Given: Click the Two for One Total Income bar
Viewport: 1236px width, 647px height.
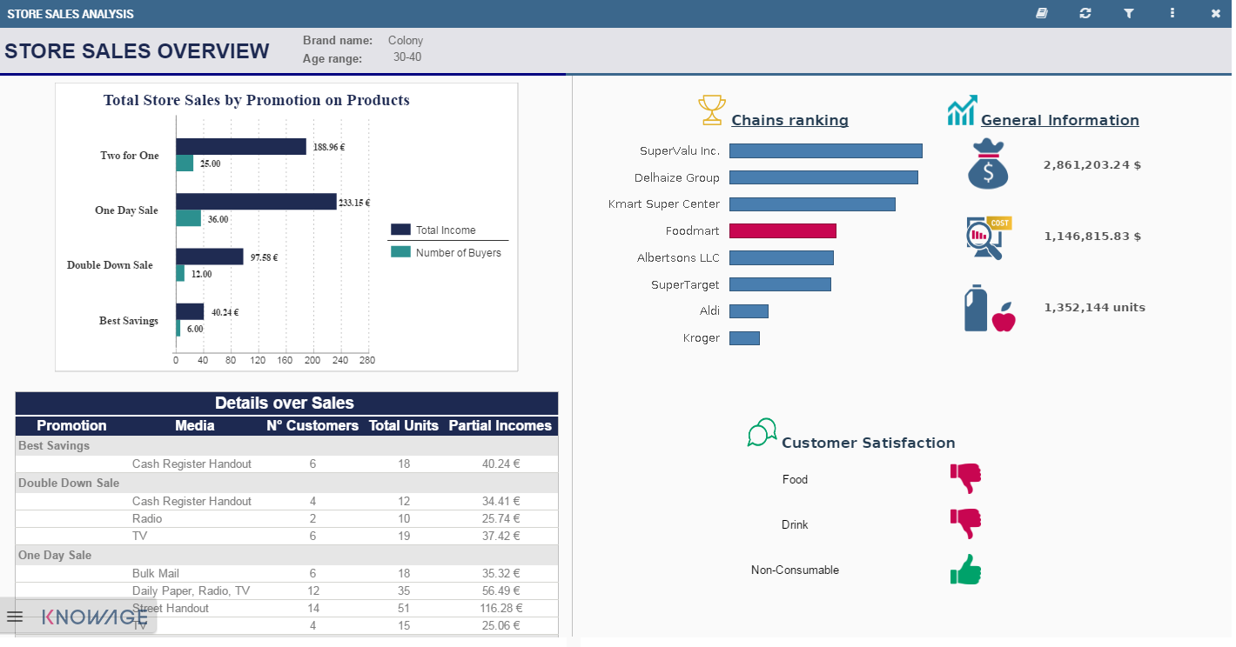Looking at the screenshot, I should pos(241,147).
